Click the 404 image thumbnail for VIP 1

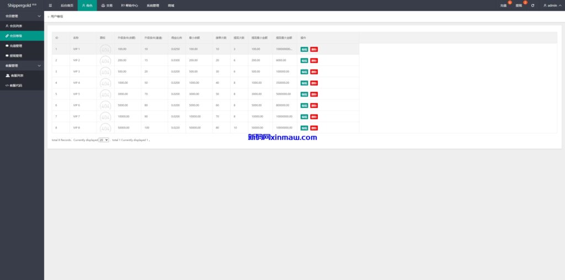[105, 49]
